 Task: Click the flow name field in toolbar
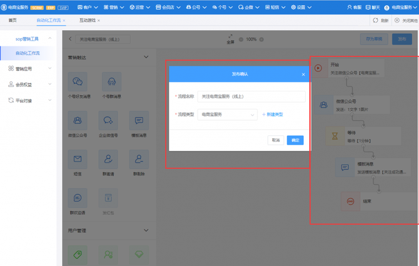pos(103,39)
